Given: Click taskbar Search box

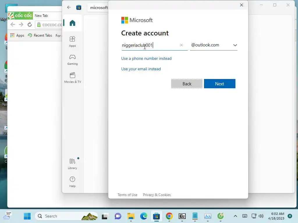Looking at the screenshot, I should pyautogui.click(x=66, y=216).
